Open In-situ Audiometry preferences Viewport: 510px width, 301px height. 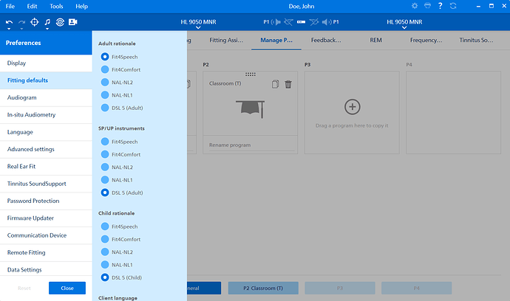click(46, 114)
